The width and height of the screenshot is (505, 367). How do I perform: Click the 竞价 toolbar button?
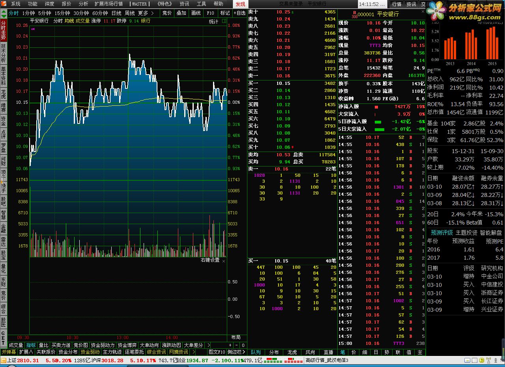click(x=167, y=13)
